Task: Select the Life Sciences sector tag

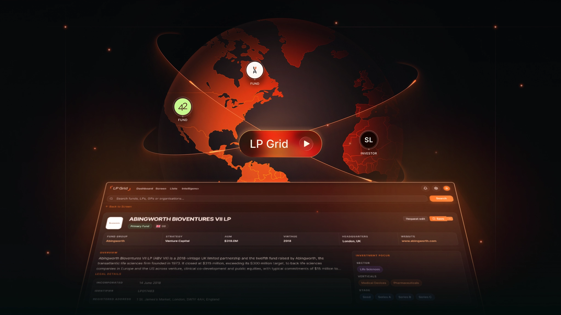Action: [370, 269]
